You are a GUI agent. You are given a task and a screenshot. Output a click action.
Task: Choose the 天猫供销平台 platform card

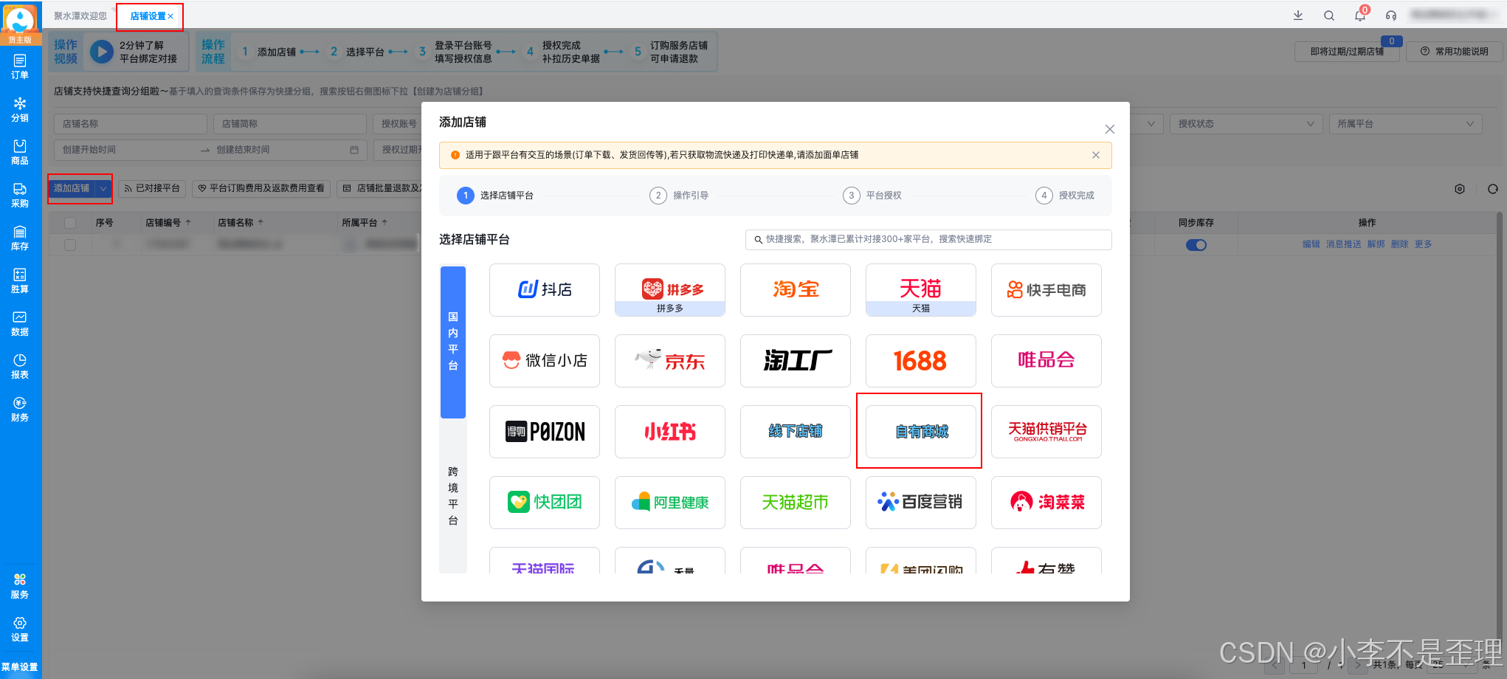tap(1046, 432)
